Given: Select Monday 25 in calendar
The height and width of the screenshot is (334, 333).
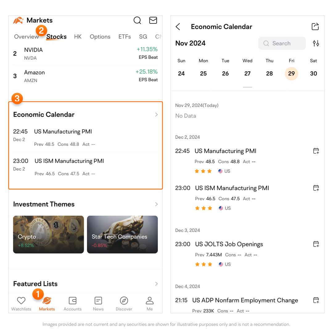Looking at the screenshot, I should pos(203,74).
